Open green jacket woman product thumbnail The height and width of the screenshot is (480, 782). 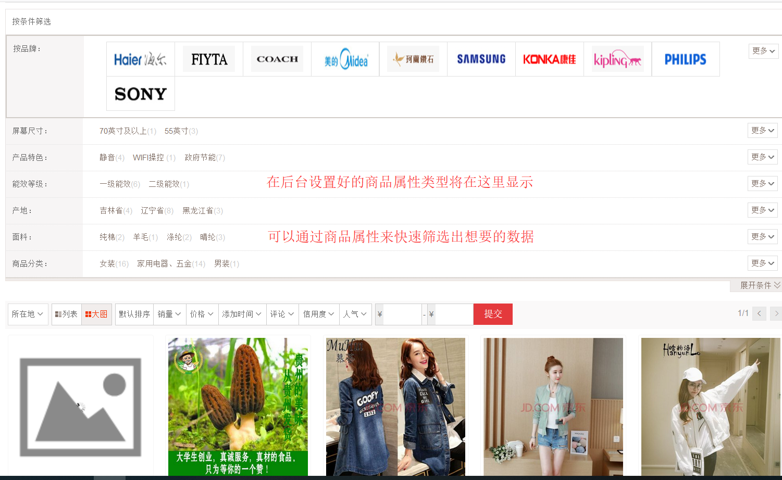pos(553,407)
